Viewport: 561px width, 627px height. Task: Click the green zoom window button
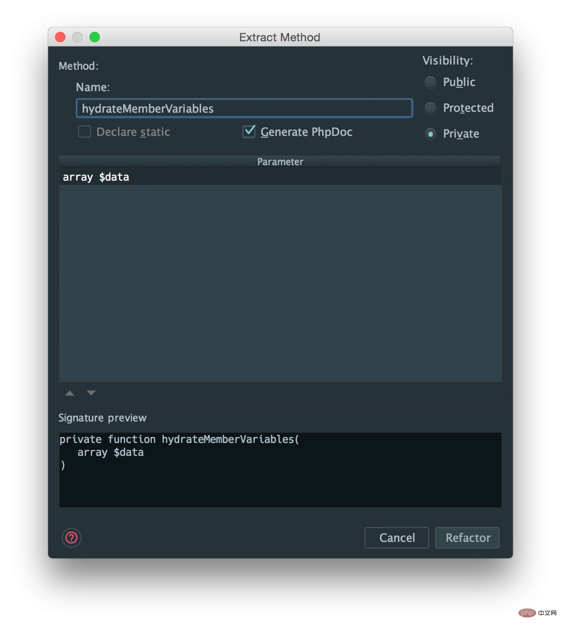coord(95,37)
